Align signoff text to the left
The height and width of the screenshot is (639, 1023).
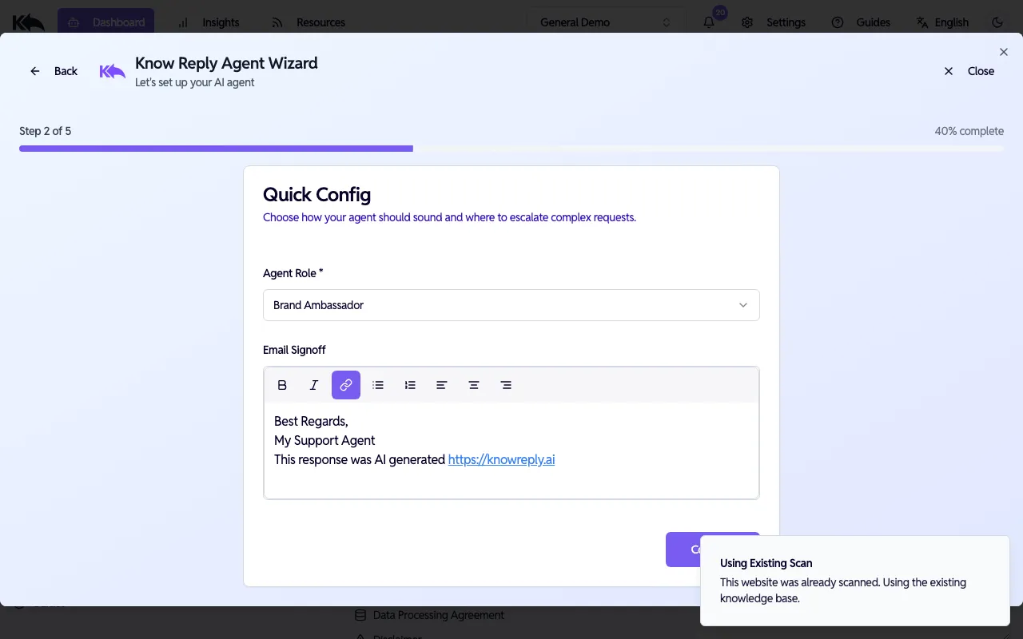point(441,385)
